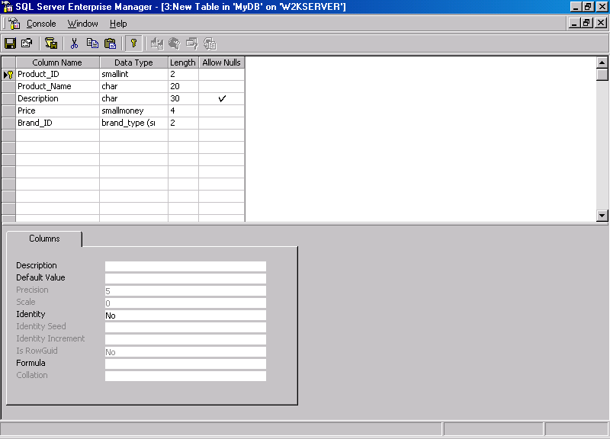The width and height of the screenshot is (610, 439).
Task: Click the Scale field showing 0
Action: coord(185,303)
